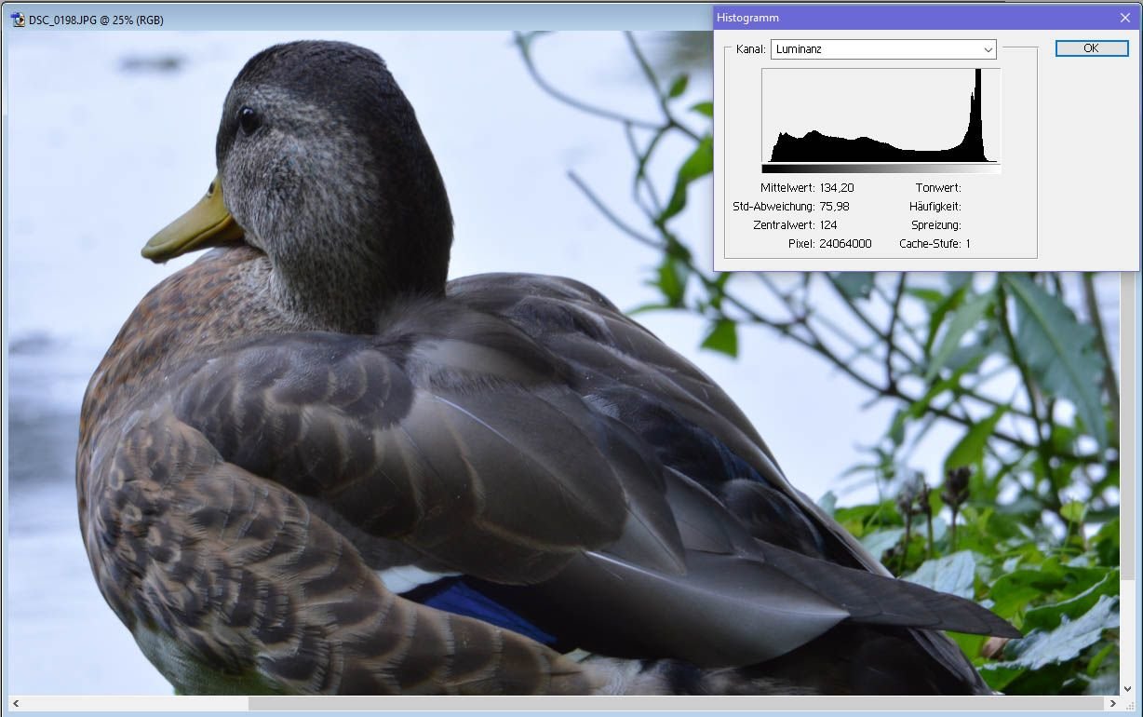Close the Histogramm dialog with the X
The height and width of the screenshot is (717, 1143).
[x=1125, y=18]
